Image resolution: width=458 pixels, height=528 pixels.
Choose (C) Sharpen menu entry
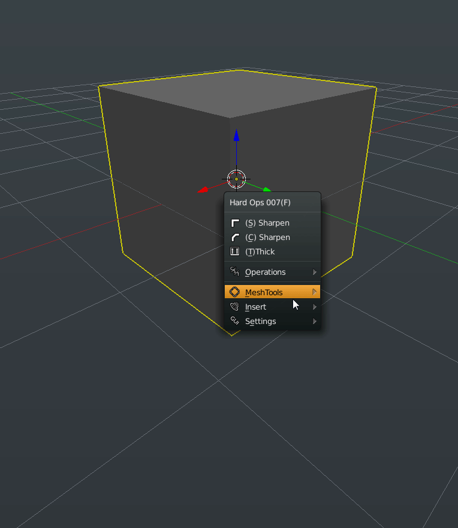[x=267, y=238]
